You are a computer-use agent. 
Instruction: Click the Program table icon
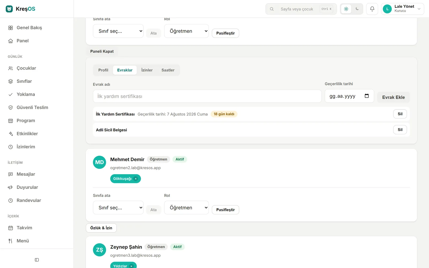10,121
